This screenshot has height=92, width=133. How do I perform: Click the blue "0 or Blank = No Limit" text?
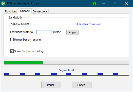(88, 24)
